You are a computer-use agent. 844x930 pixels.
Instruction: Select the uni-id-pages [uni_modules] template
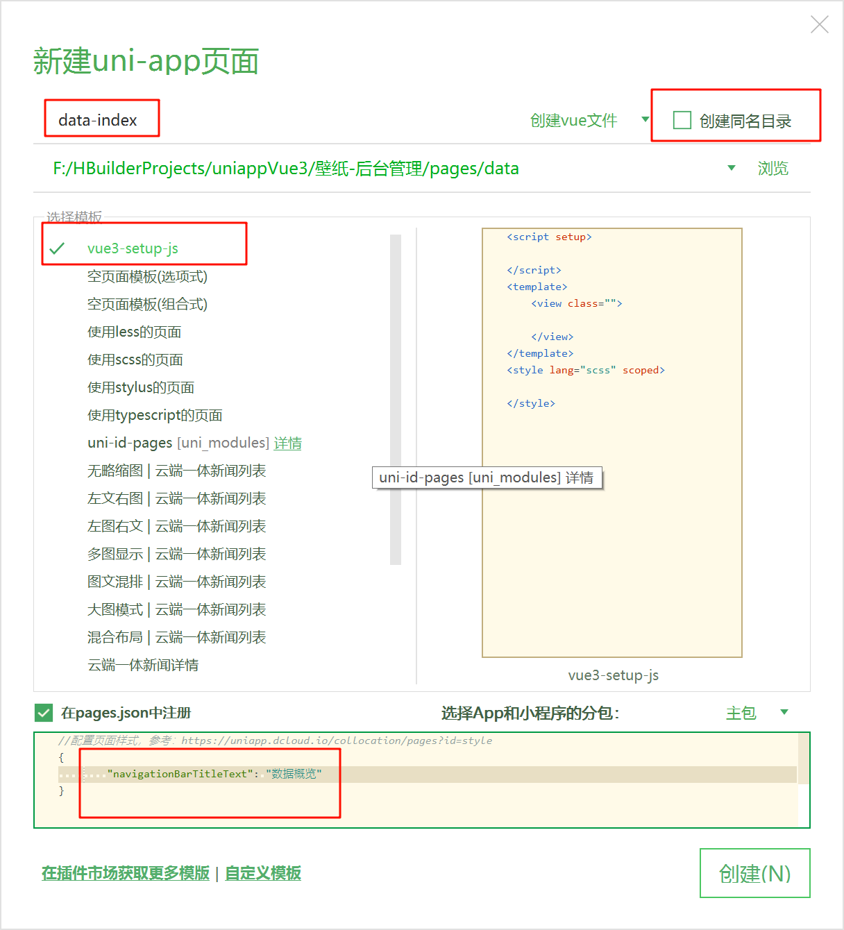tap(178, 443)
